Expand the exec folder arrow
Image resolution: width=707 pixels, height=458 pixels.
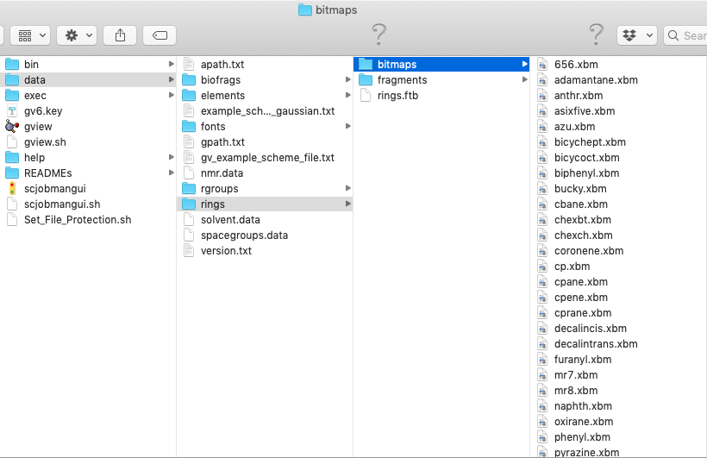pyautogui.click(x=172, y=95)
